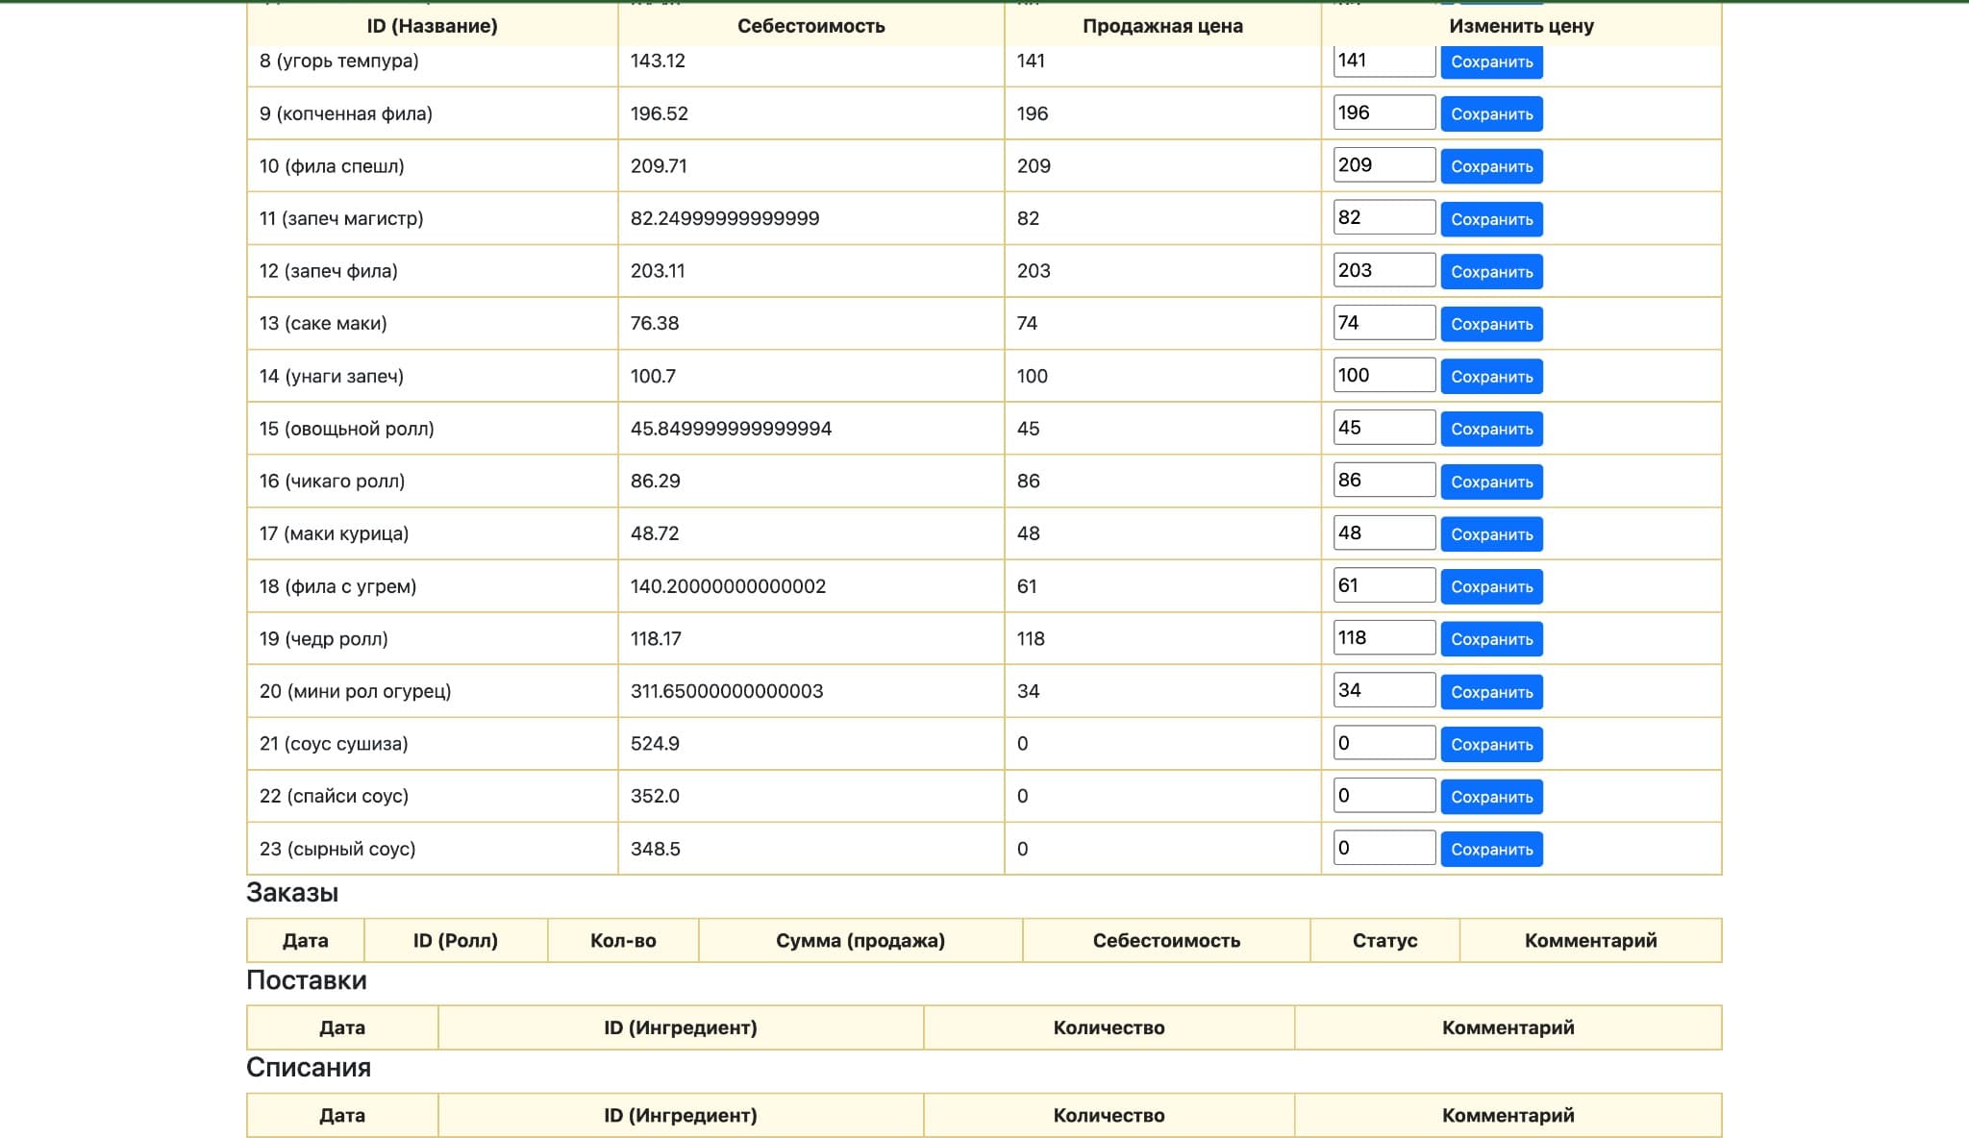1969x1138 pixels.
Task: Edit price input for чедр ролл
Action: [x=1383, y=637]
